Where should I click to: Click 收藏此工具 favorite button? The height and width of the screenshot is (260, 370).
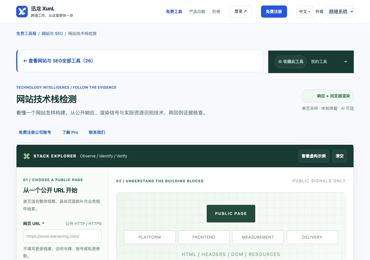click(291, 62)
